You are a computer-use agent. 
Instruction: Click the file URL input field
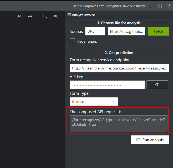pyautogui.click(x=127, y=31)
